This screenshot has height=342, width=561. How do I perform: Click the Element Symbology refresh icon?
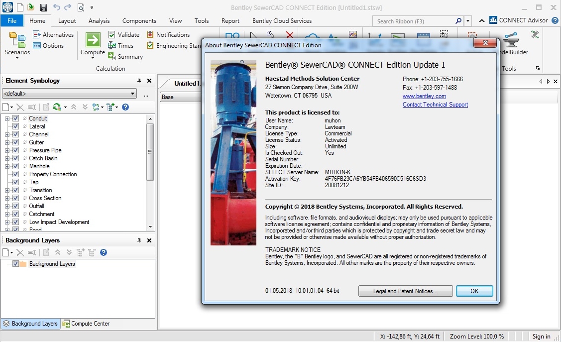point(57,107)
